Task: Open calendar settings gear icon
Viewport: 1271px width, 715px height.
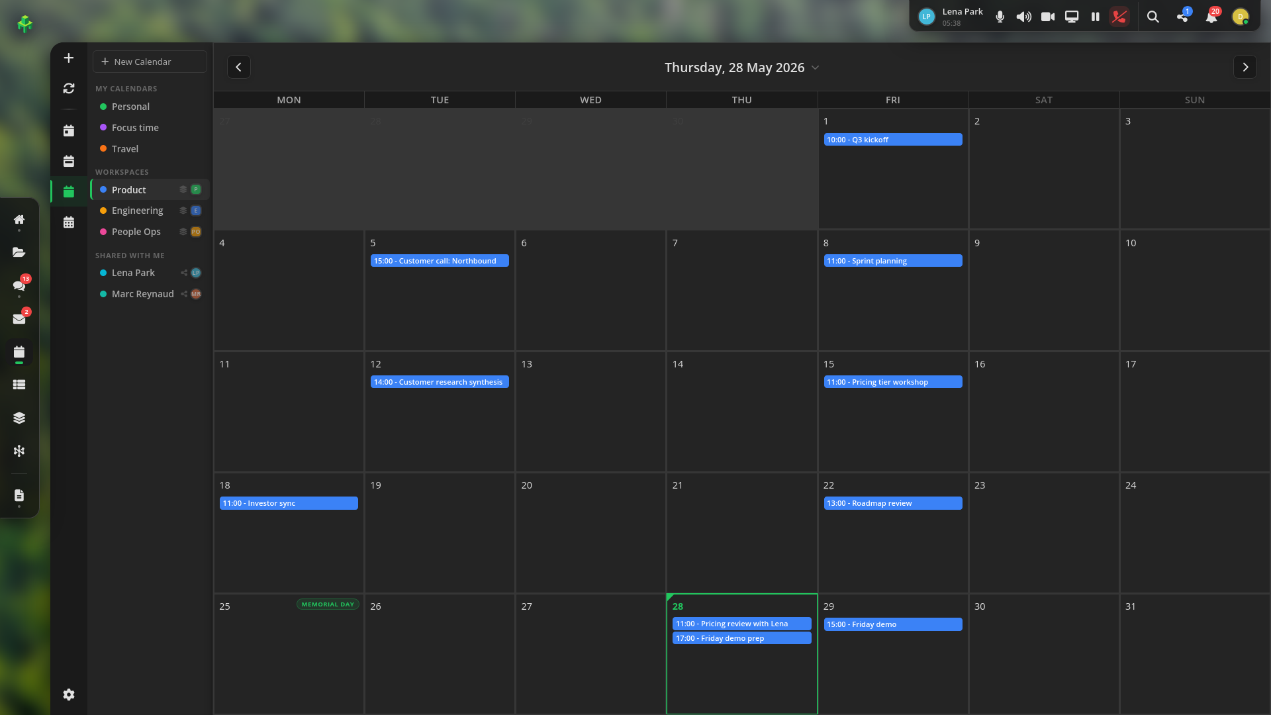Action: [69, 694]
